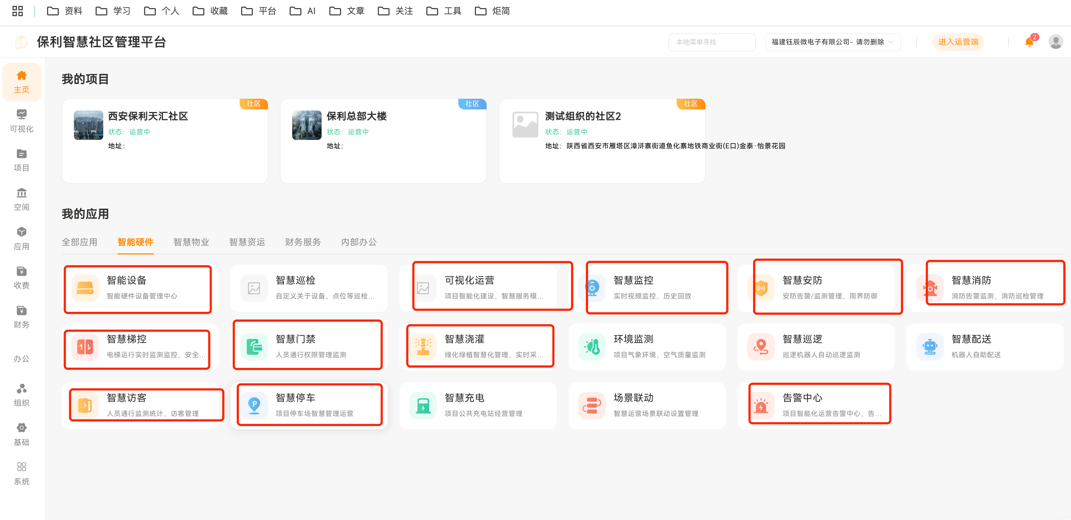The image size is (1071, 520).
Task: Click the 测试组织的社区2 project title
Action: pyautogui.click(x=583, y=116)
